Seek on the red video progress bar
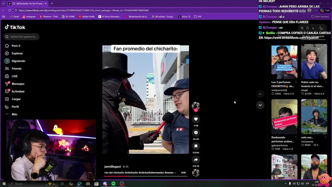The width and height of the screenshot is (332, 187). click(x=146, y=176)
